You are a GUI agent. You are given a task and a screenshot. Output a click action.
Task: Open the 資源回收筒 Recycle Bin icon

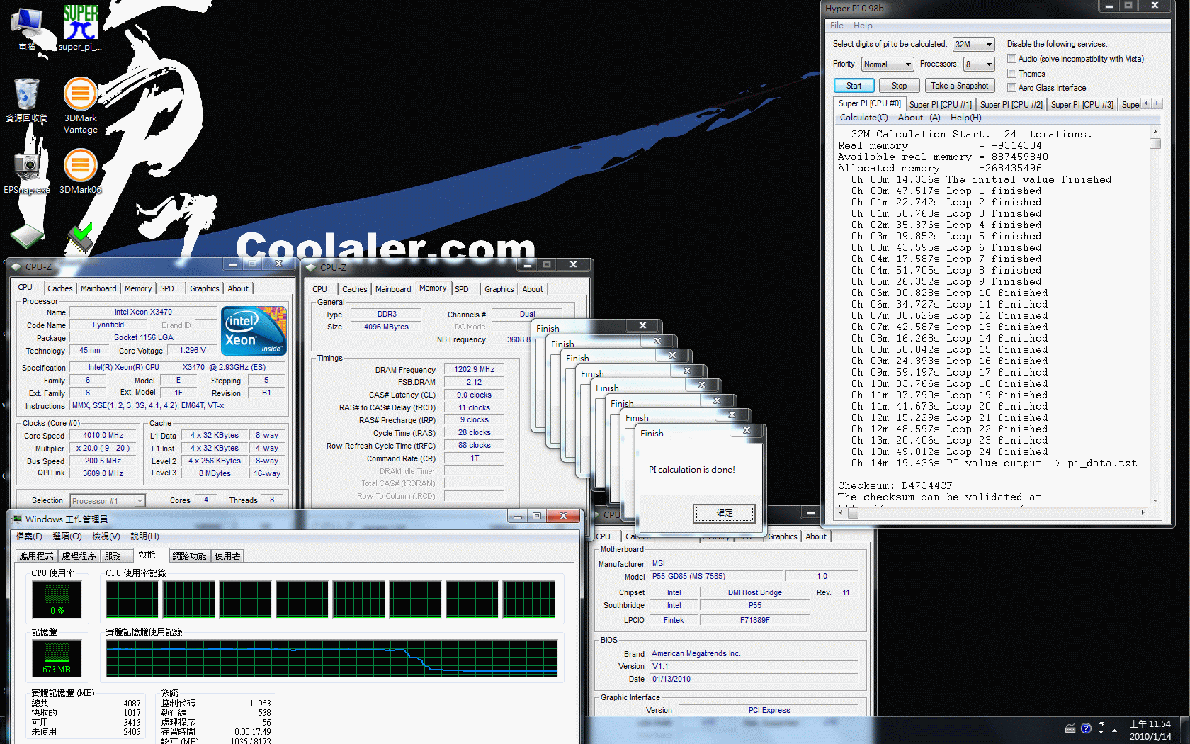(x=27, y=100)
